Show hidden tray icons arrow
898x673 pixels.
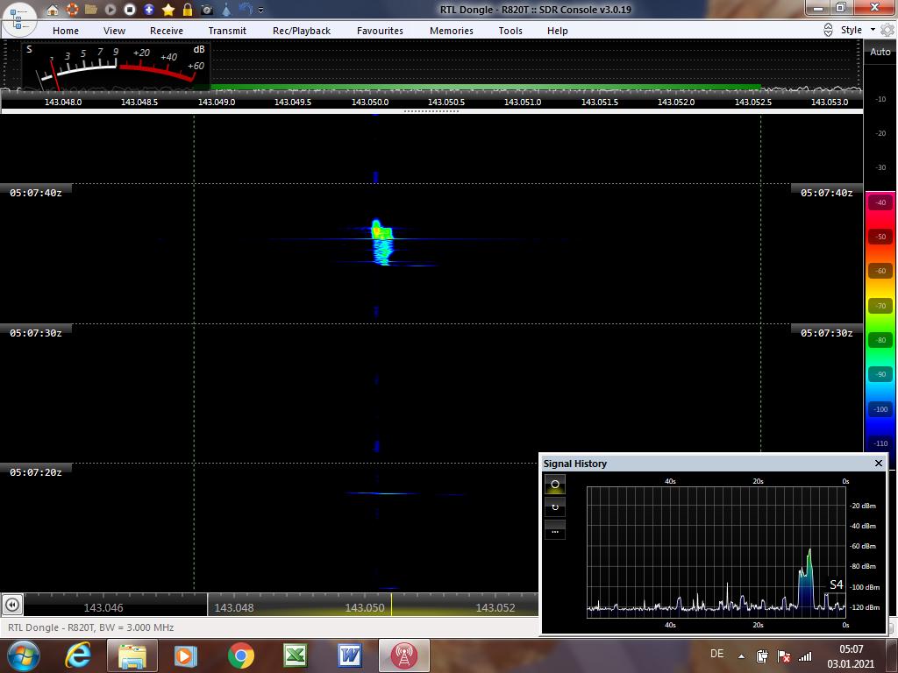point(741,656)
